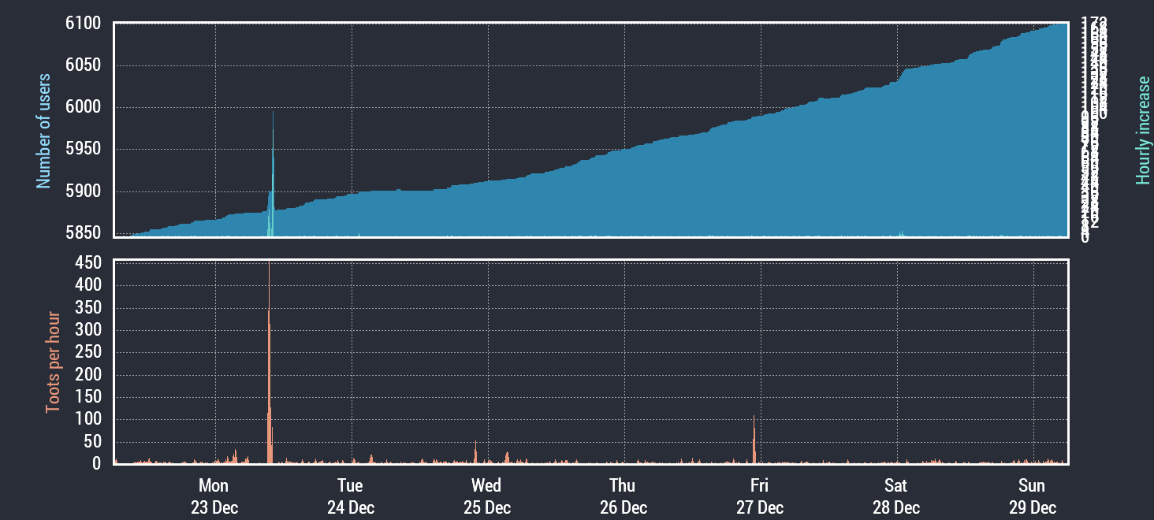The width and height of the screenshot is (1154, 520).
Task: Click the Fri 27 Dec date label
Action: [759, 496]
